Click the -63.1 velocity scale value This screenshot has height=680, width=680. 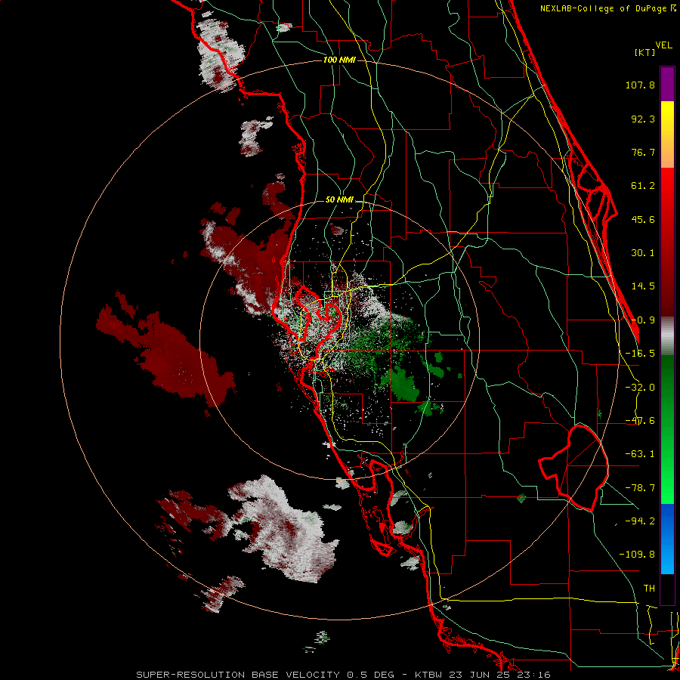[x=640, y=454]
